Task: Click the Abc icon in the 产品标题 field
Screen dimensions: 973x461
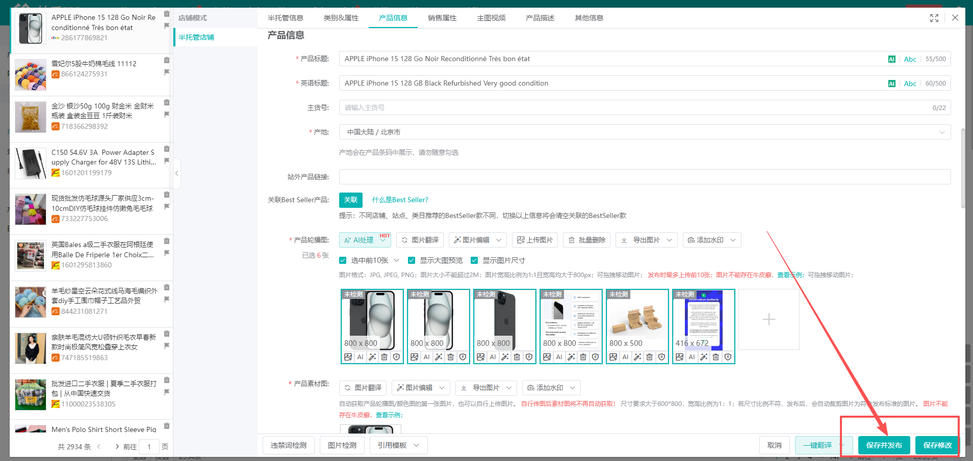Action: coord(910,59)
